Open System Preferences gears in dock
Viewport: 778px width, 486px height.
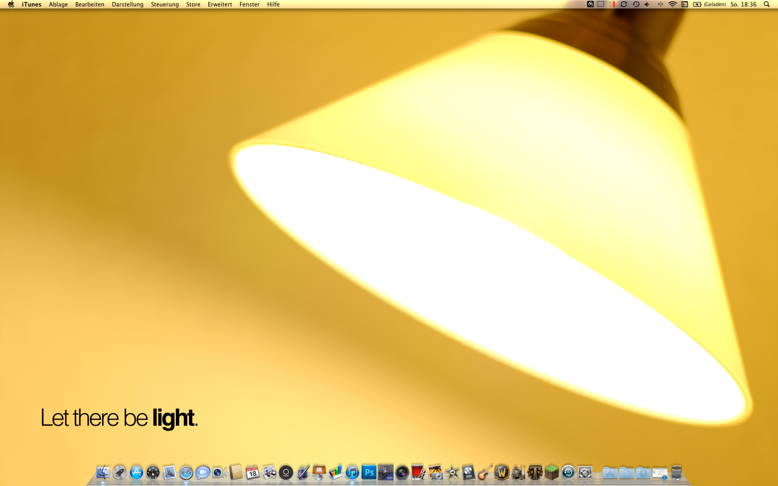(x=585, y=472)
